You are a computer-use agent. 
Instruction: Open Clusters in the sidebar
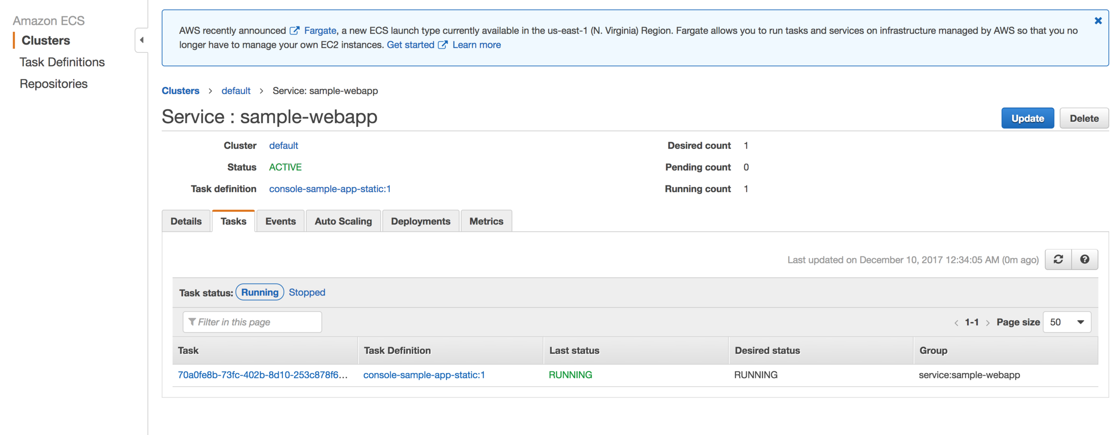(46, 40)
